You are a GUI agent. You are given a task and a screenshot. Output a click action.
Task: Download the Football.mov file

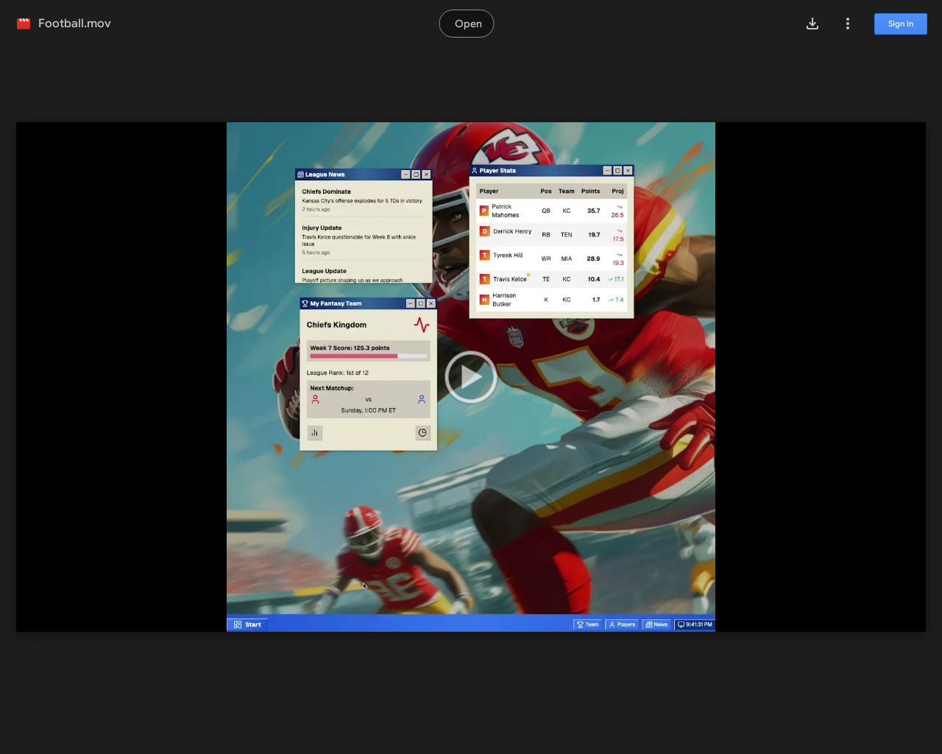(812, 24)
